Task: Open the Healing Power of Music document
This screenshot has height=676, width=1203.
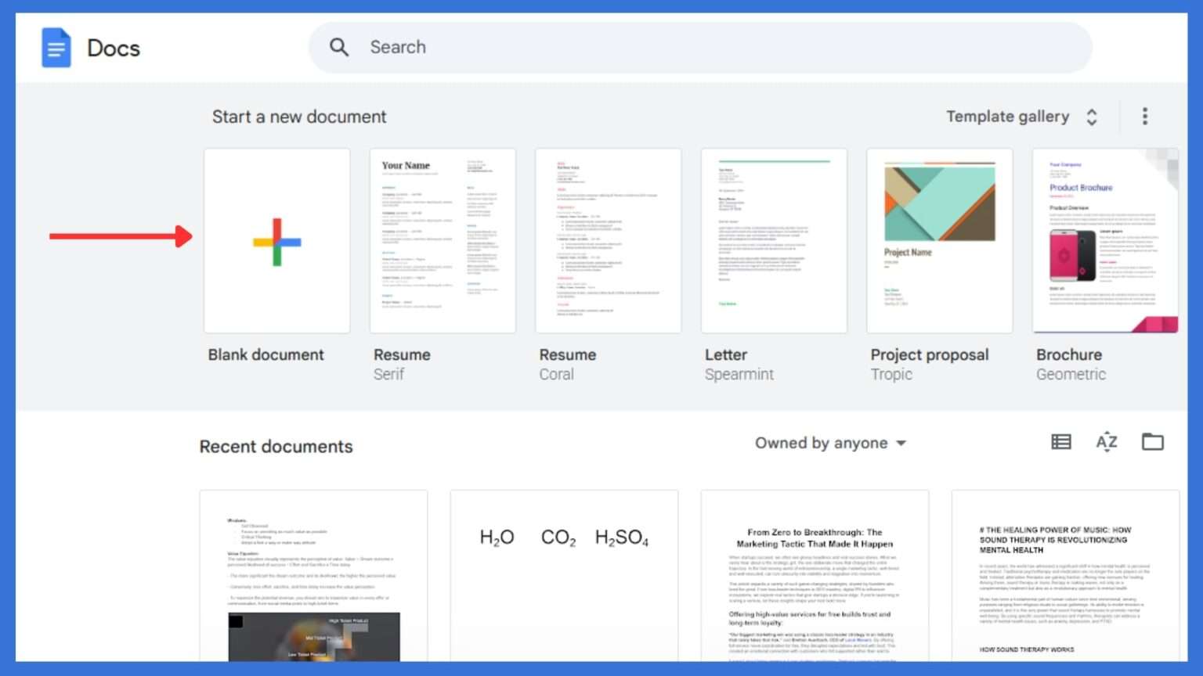Action: tap(1065, 575)
